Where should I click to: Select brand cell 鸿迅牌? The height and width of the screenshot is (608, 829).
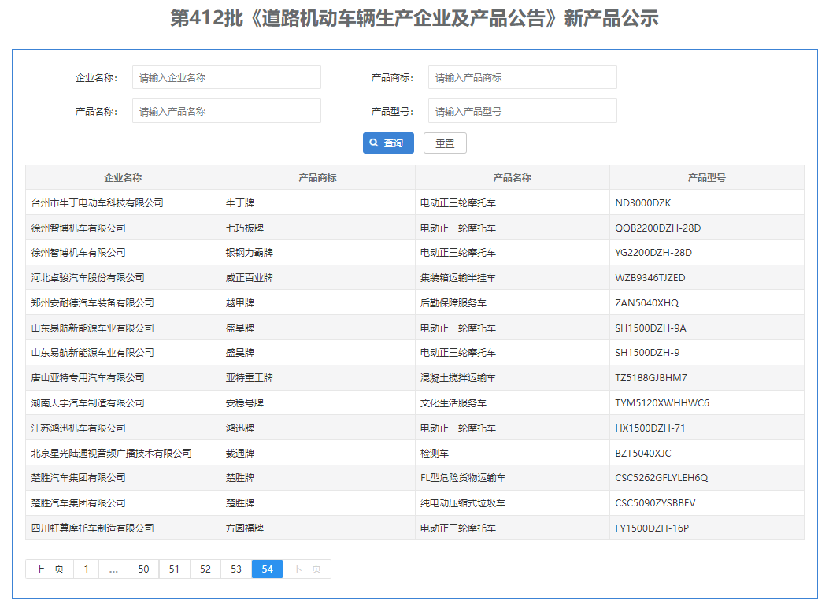pyautogui.click(x=317, y=428)
